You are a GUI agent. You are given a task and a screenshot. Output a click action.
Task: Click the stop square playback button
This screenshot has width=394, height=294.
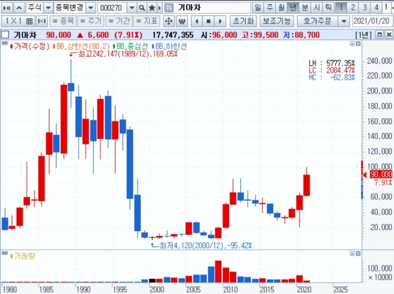click(208, 21)
